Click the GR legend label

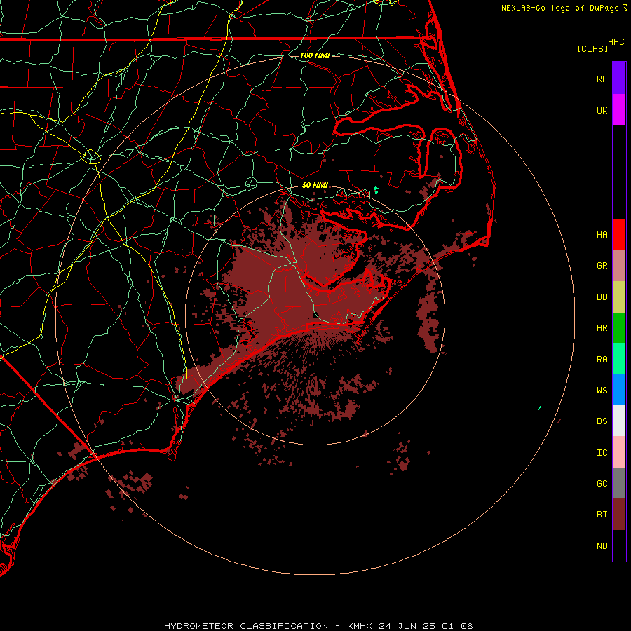(602, 266)
